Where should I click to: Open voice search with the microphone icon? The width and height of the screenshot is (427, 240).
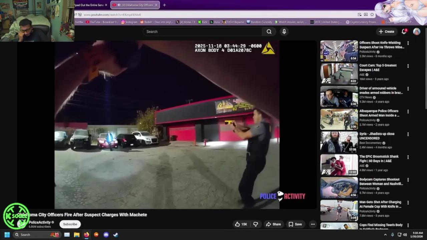[284, 31]
